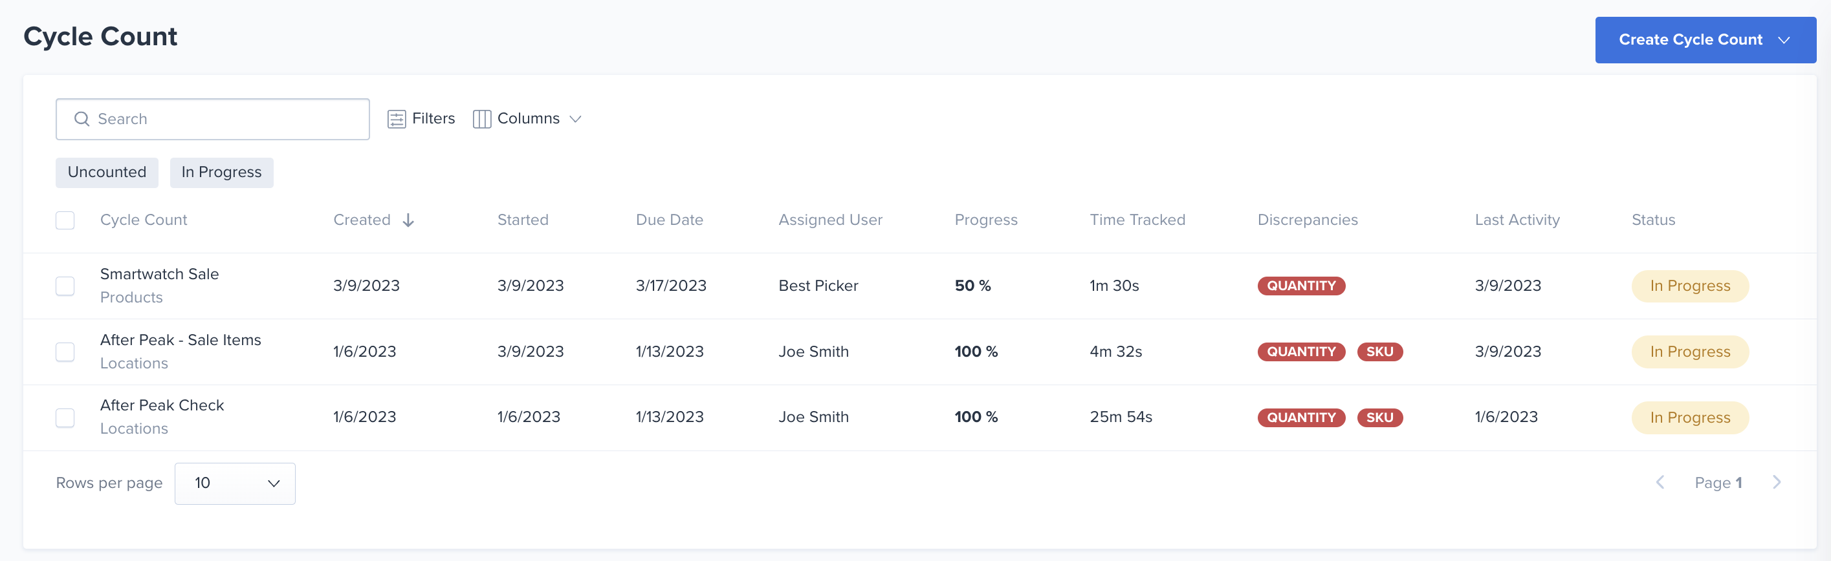Select the Uncounted filter chip
Viewport: 1831px width, 561px height.
[x=107, y=173]
